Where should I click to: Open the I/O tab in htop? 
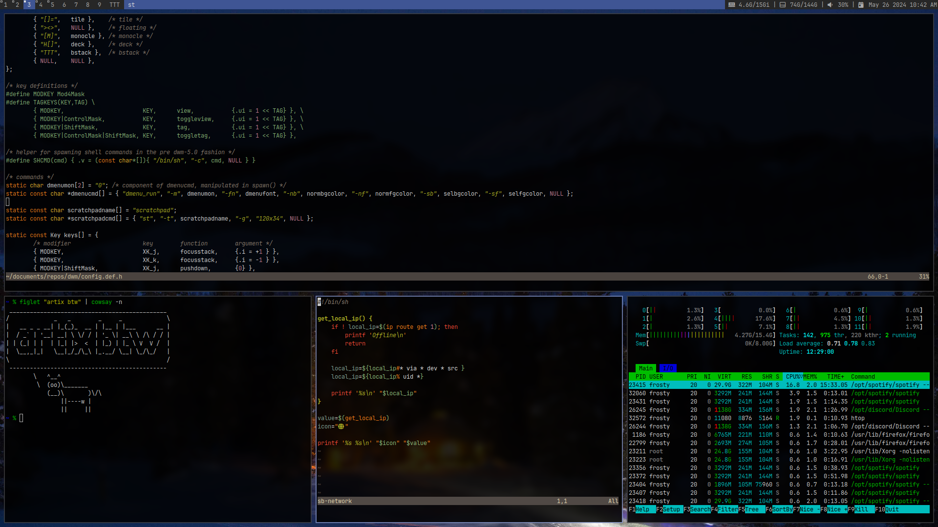tap(668, 368)
